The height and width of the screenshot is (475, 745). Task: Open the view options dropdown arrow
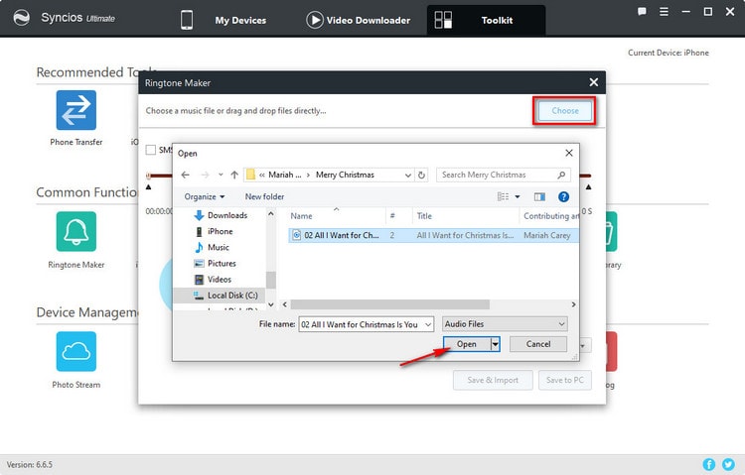518,197
